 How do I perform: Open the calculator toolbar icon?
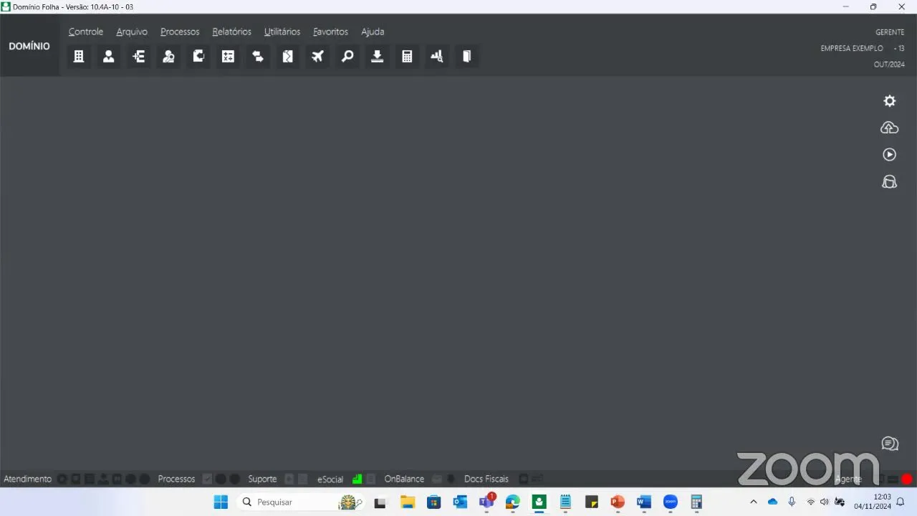[x=408, y=57]
